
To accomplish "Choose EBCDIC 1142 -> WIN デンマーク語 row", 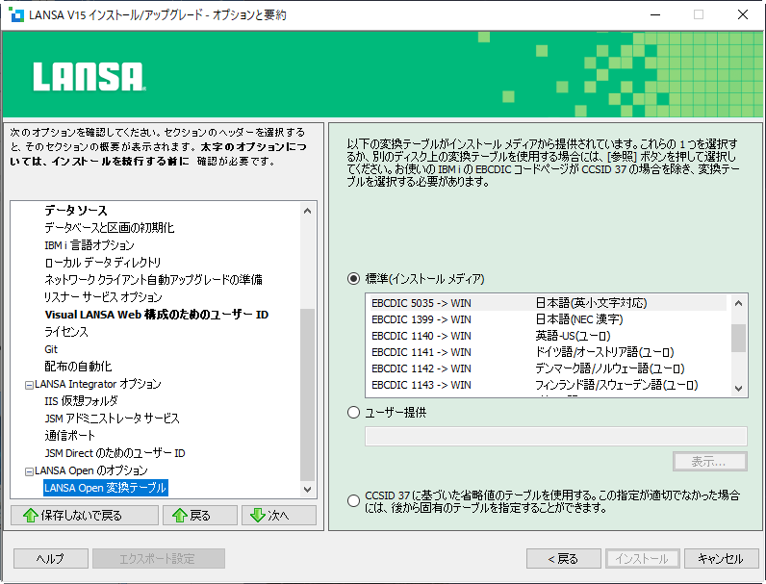I will [549, 368].
